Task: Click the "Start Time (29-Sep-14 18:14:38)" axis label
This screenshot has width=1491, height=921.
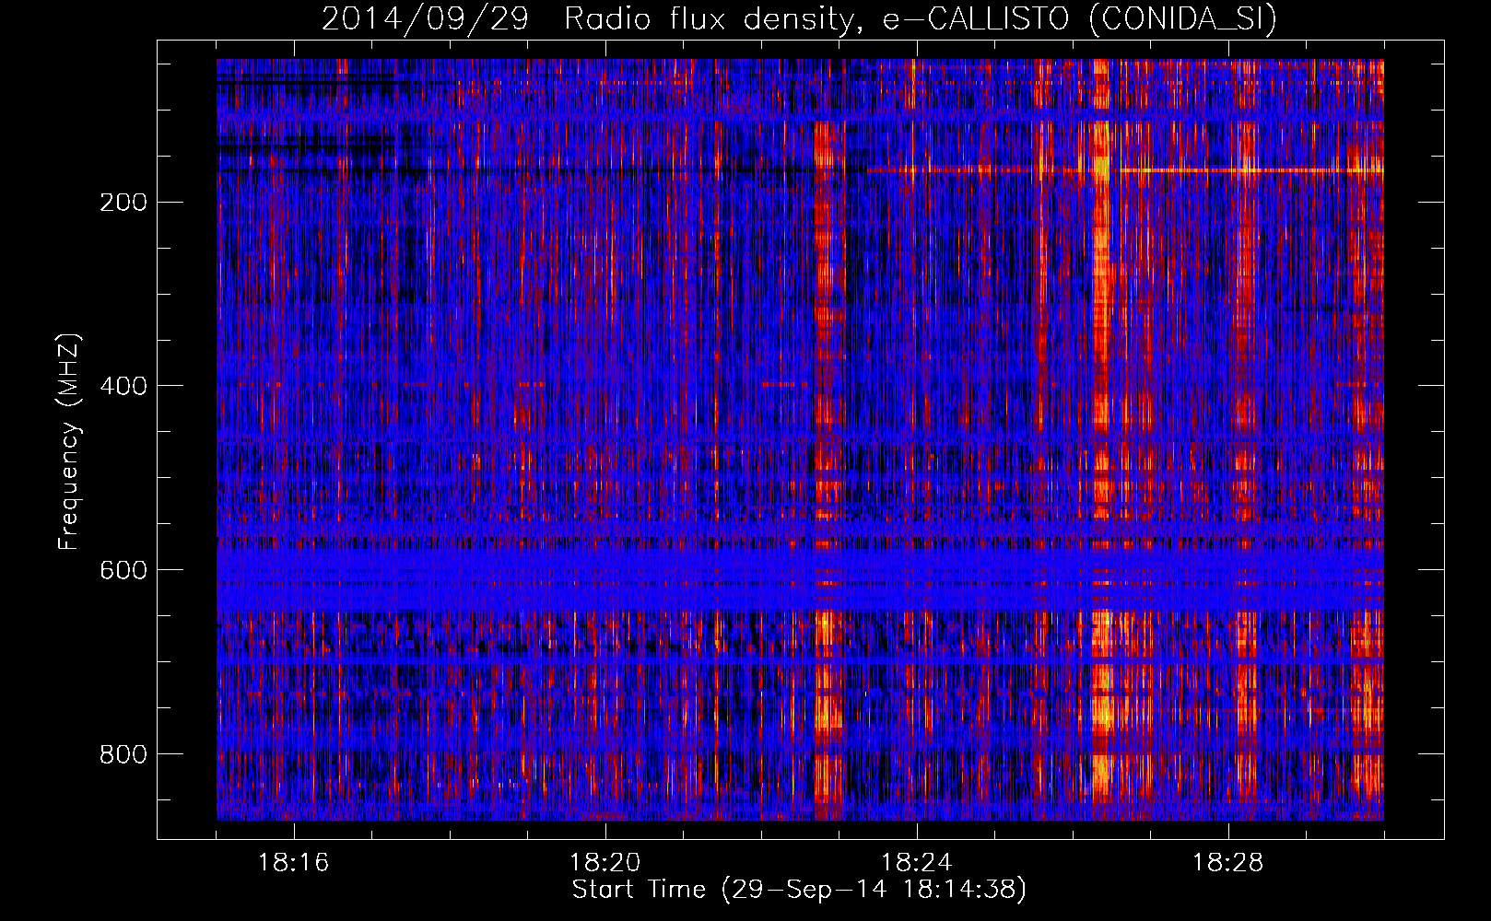Action: [x=799, y=890]
